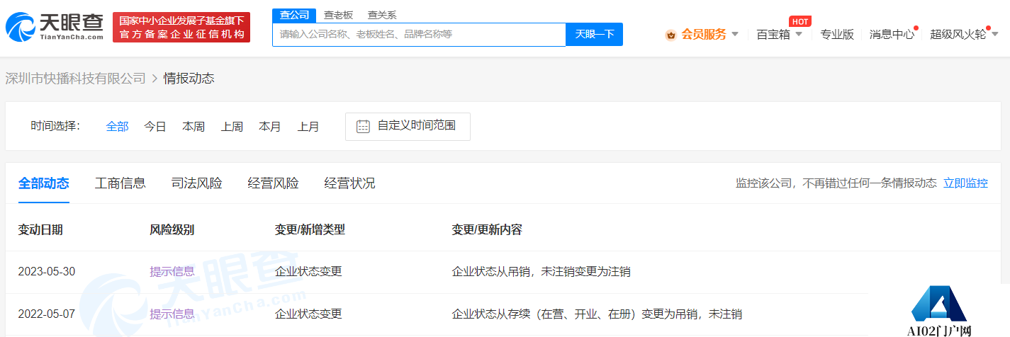
Task: Filter time by 本月
Action: (270, 126)
